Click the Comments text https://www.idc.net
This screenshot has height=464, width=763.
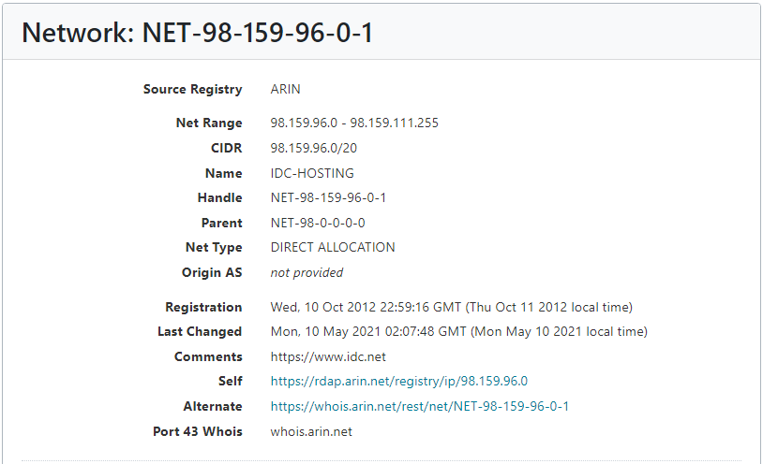tap(328, 356)
